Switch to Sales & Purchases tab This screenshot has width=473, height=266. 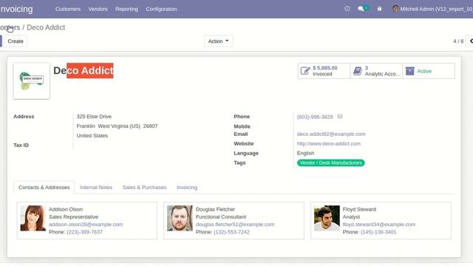(144, 187)
